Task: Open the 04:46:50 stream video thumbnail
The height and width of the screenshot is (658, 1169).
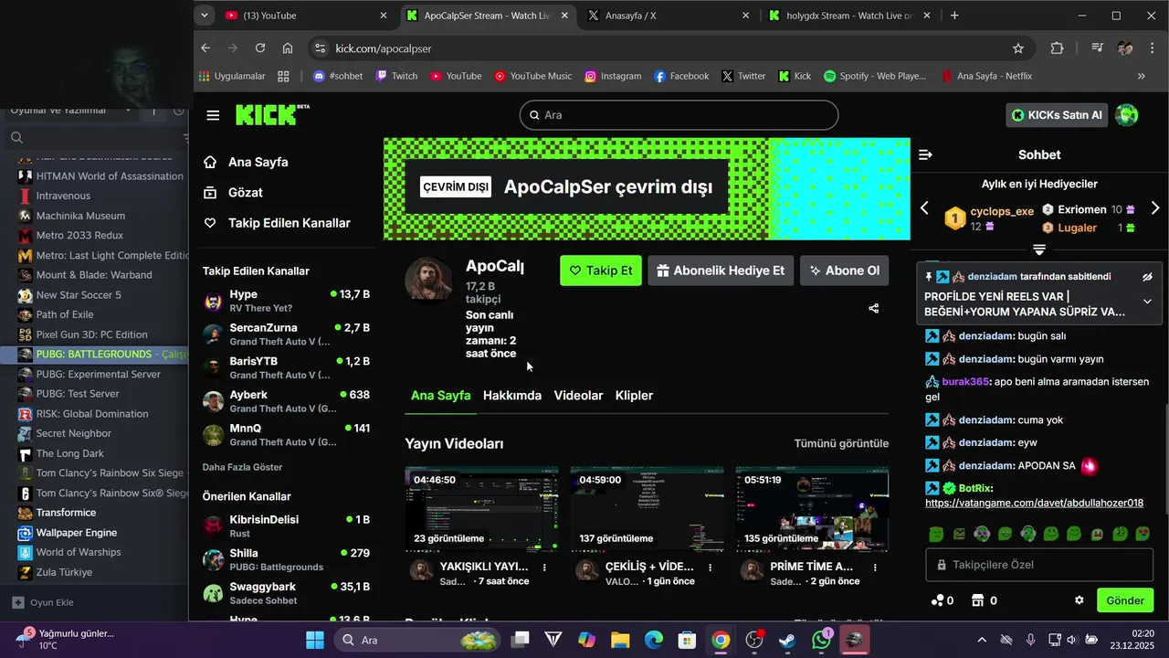Action: point(481,509)
